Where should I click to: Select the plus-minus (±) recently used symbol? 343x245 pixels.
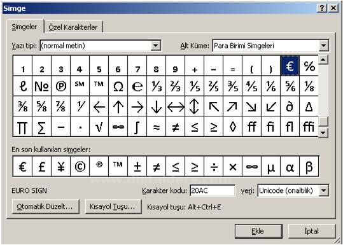click(x=137, y=167)
